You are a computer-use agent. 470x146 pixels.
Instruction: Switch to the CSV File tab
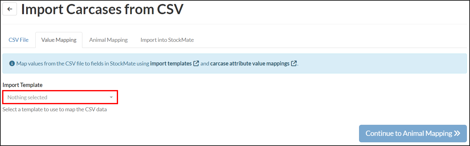(19, 40)
